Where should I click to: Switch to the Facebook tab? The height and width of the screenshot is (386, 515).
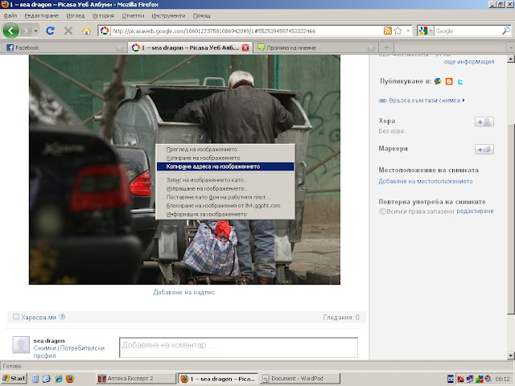point(63,47)
